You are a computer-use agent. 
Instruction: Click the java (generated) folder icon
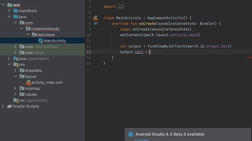click(x=16, y=59)
